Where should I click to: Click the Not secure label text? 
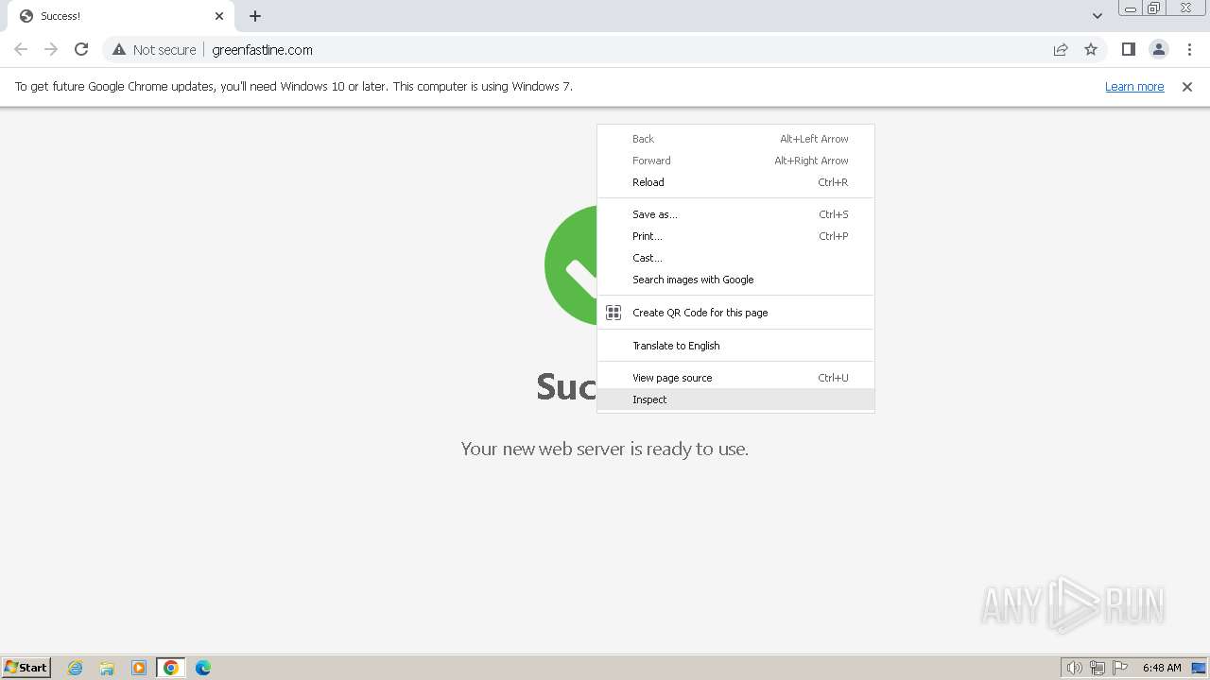pyautogui.click(x=164, y=49)
